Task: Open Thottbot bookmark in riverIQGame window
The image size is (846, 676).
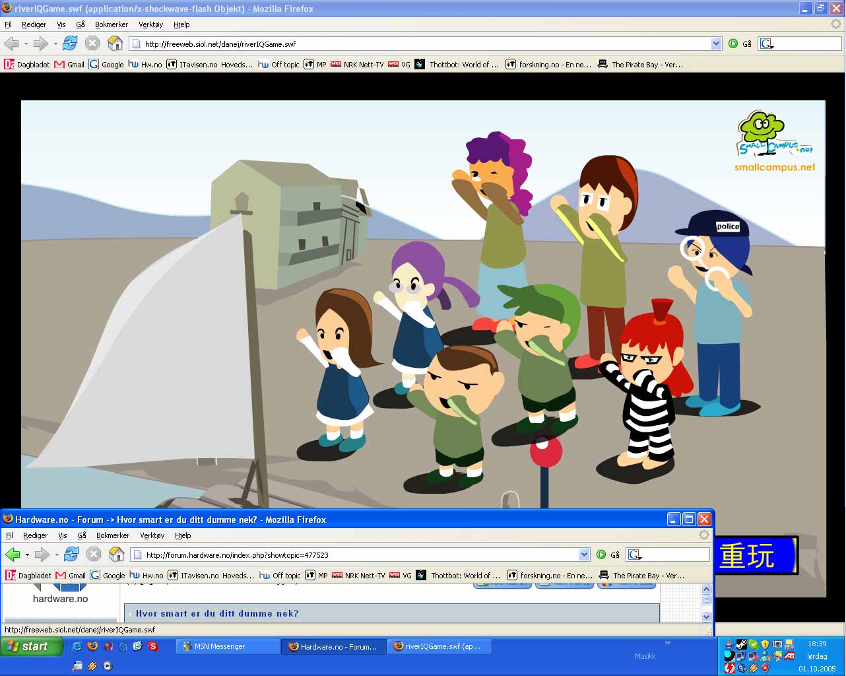Action: 457,64
